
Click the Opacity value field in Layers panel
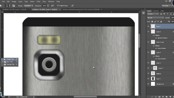172,18
